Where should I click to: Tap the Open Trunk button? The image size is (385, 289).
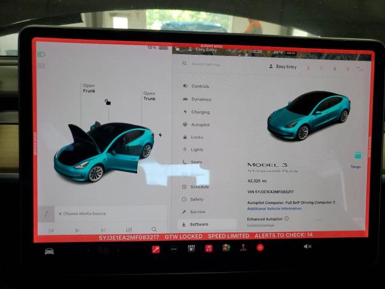click(x=149, y=96)
